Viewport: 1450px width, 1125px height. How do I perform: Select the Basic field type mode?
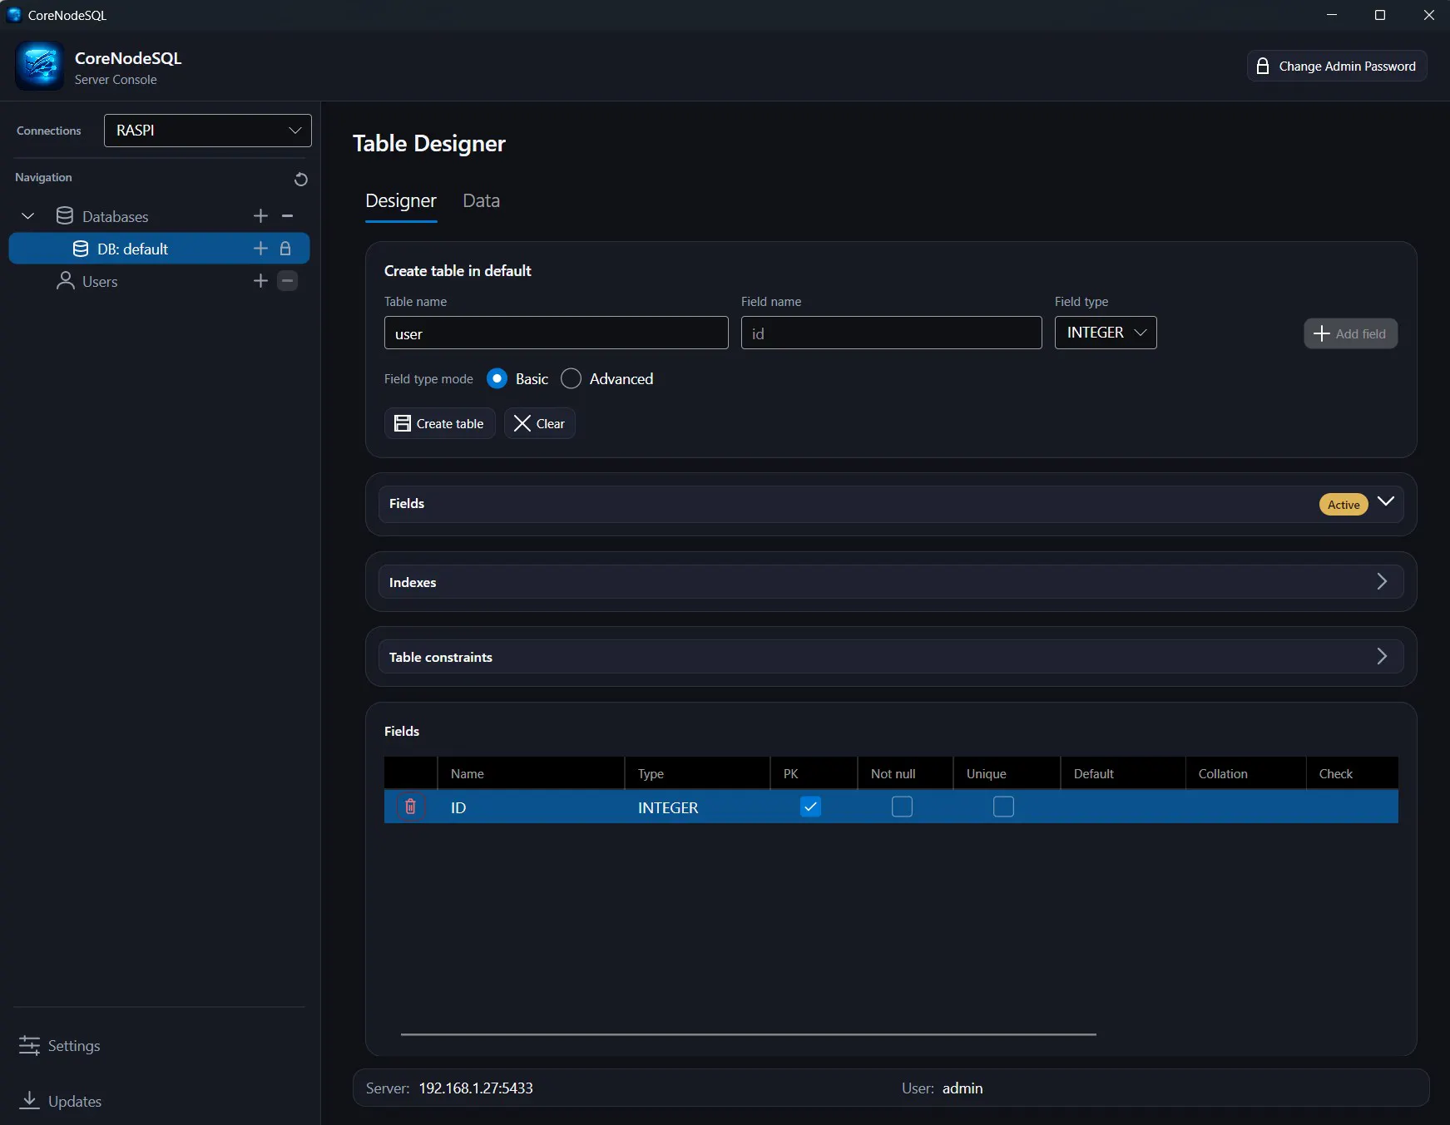tap(497, 378)
